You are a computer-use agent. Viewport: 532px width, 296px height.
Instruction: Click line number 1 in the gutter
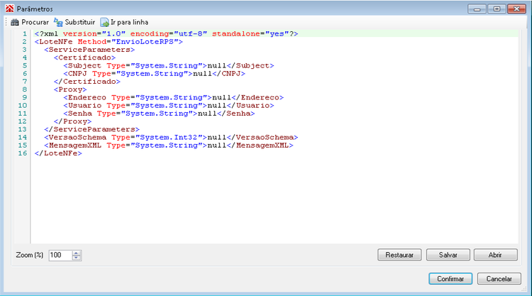[x=24, y=34]
